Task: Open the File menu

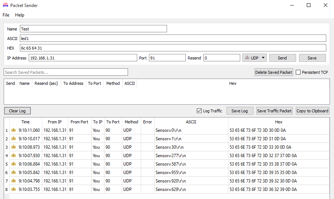Action: point(6,15)
